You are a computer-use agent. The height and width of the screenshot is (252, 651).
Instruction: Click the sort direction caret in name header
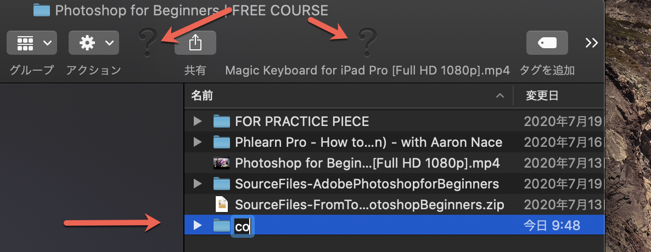500,96
